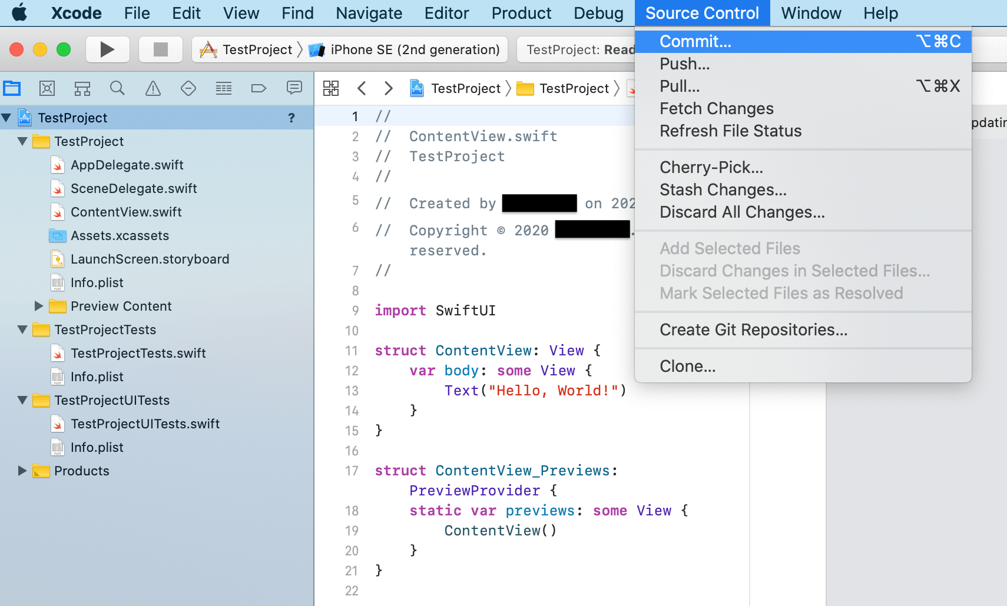1007x606 pixels.
Task: Expand the Preview Content folder
Action: coord(38,305)
